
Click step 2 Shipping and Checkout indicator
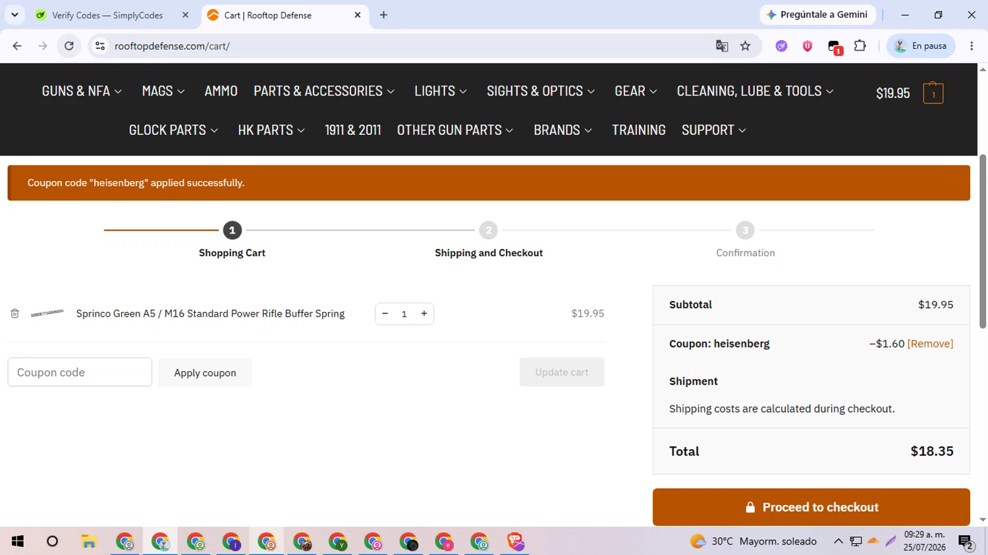[x=488, y=230]
